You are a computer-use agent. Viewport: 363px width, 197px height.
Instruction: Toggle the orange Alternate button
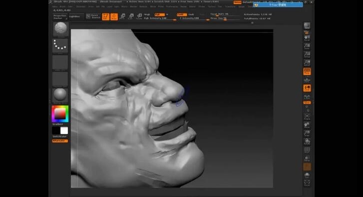coord(60,141)
